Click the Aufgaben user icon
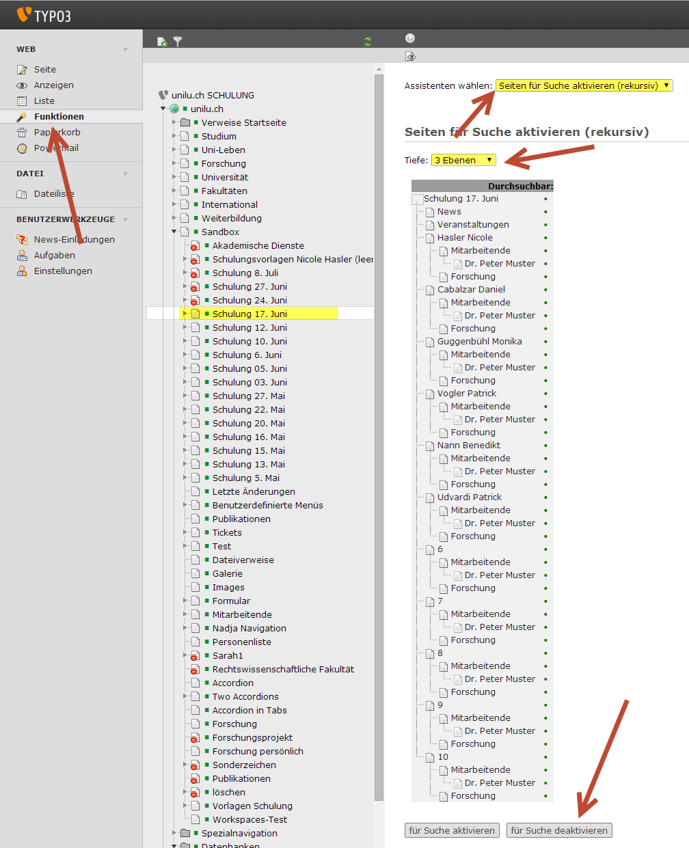 (x=22, y=256)
